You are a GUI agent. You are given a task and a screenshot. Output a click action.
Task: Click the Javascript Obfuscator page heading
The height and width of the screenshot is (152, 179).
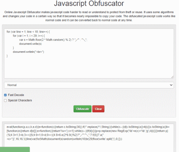pos(89,3)
